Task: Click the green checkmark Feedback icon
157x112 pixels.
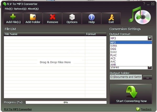Action: (x=138, y=109)
